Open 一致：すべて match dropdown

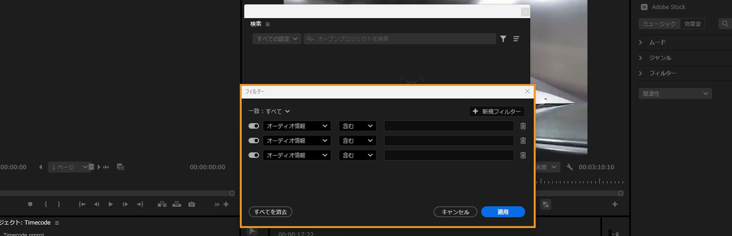[x=269, y=111]
